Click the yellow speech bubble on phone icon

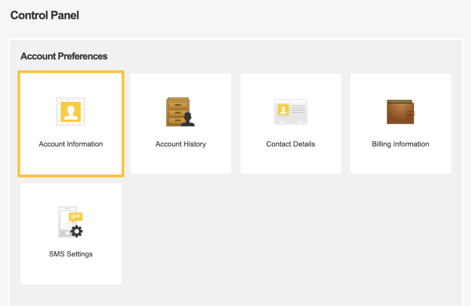[76, 217]
